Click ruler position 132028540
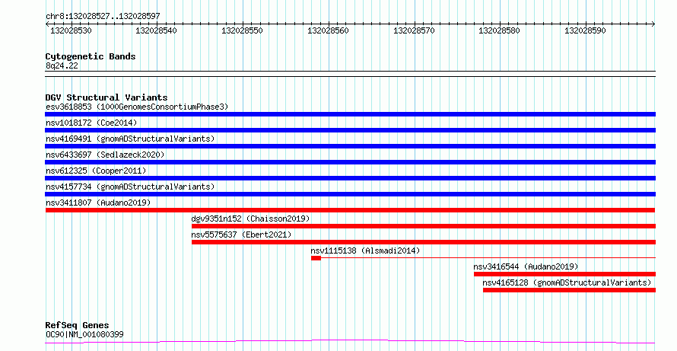This screenshot has height=351, width=677. (156, 30)
